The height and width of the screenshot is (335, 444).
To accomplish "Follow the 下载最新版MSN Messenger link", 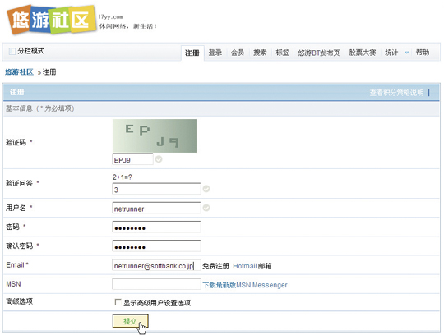I will pos(245,285).
